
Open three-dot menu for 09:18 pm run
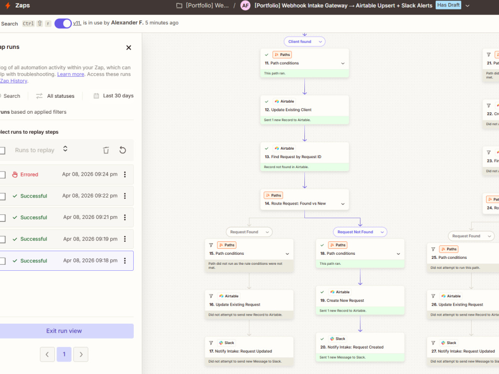125,260
